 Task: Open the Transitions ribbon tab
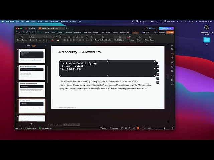click(68, 32)
